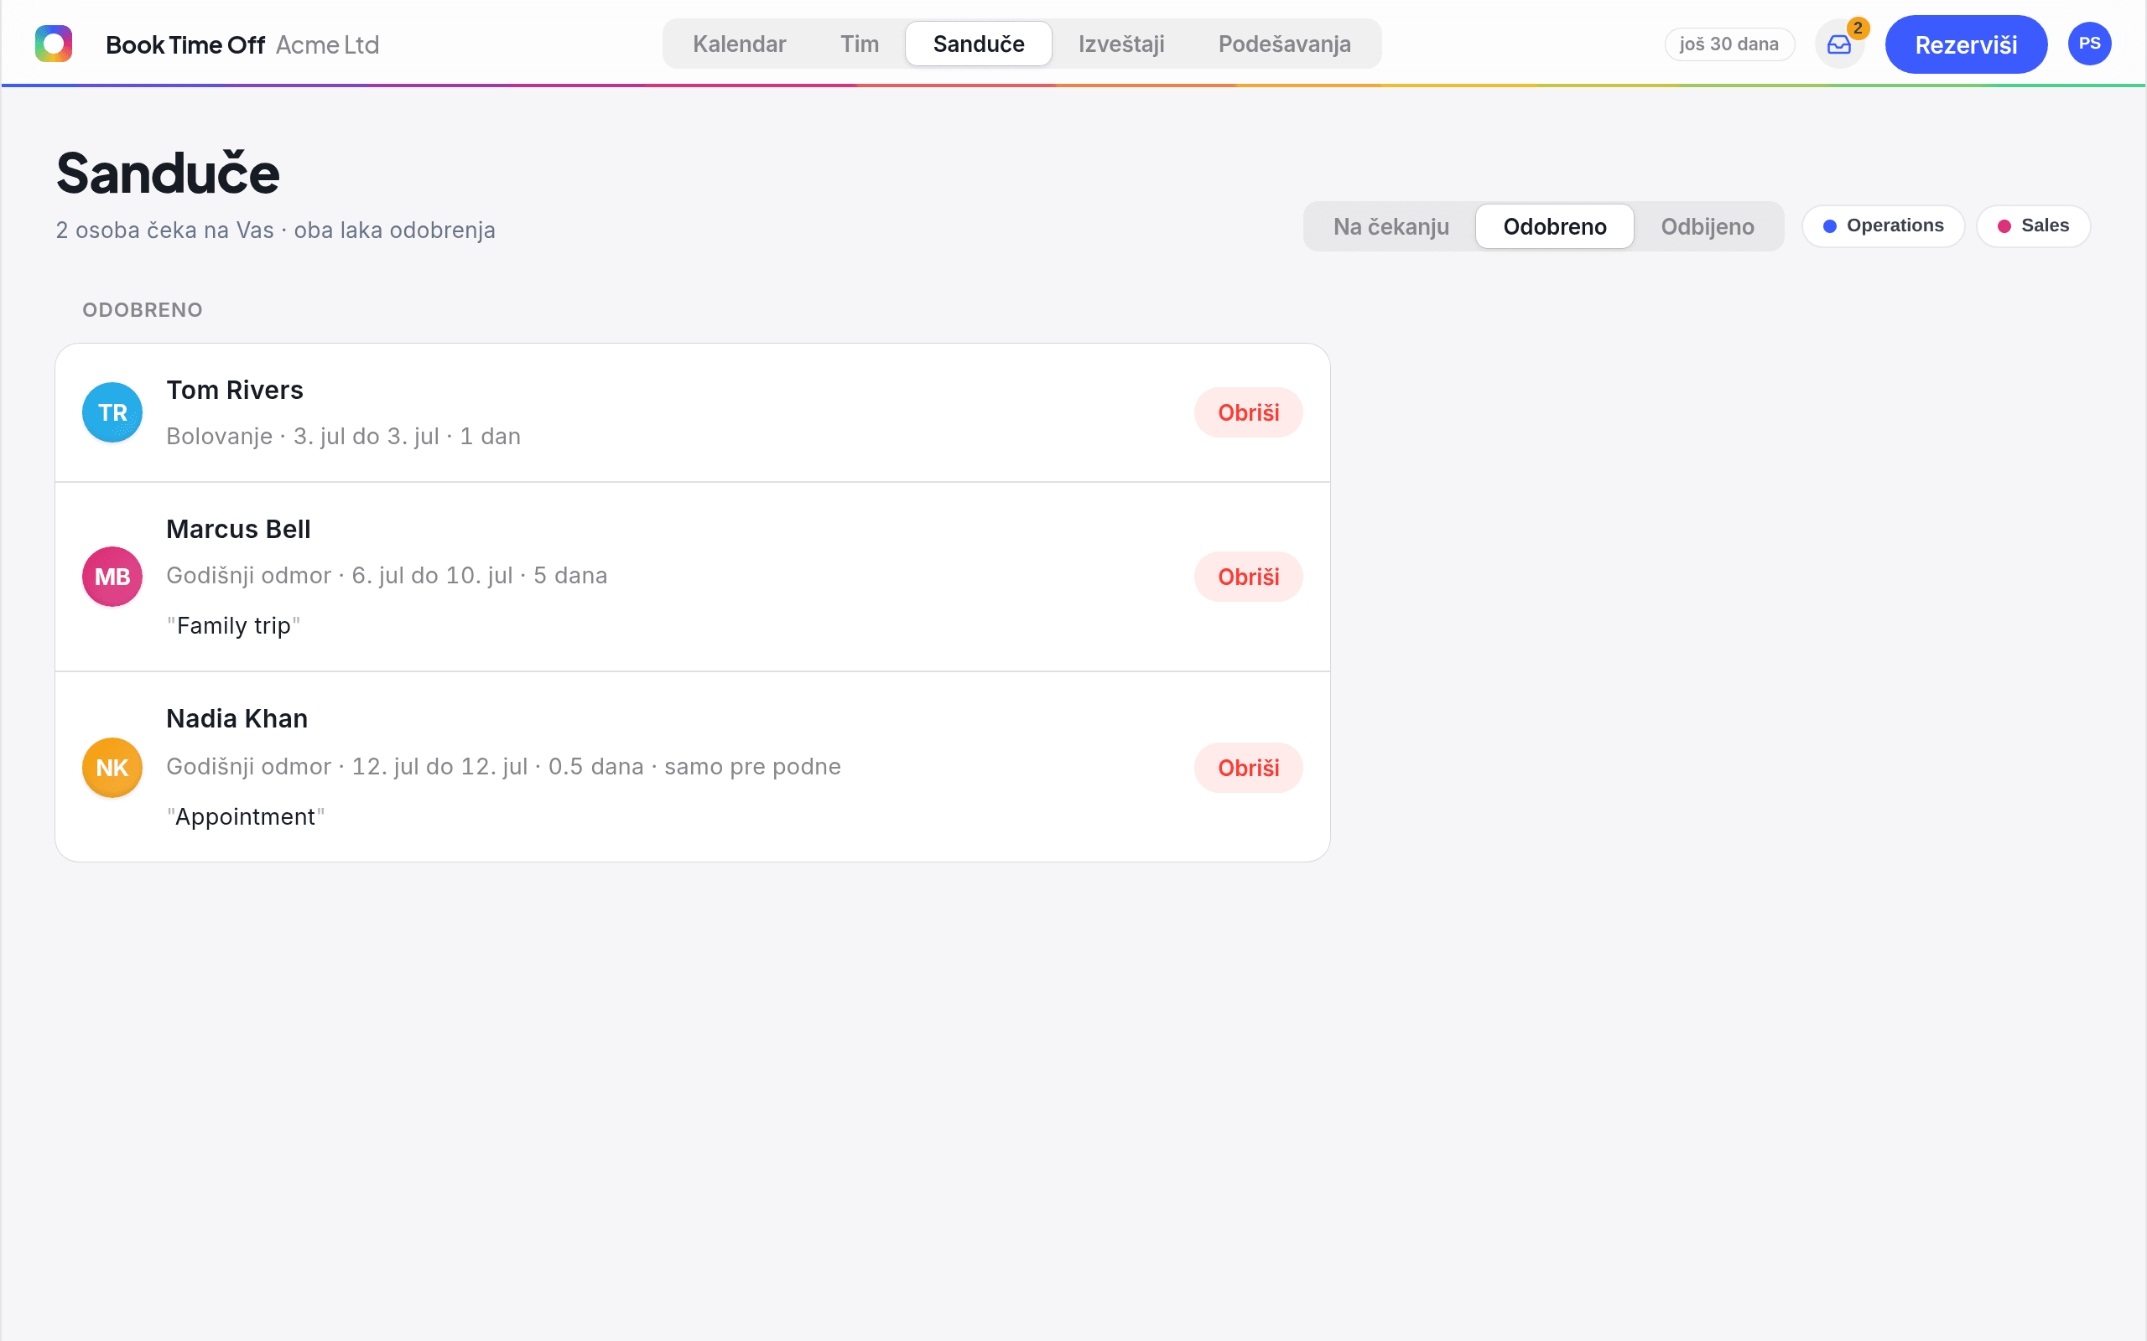Open Podešavanja settings tab
The width and height of the screenshot is (2147, 1341).
pyautogui.click(x=1284, y=44)
